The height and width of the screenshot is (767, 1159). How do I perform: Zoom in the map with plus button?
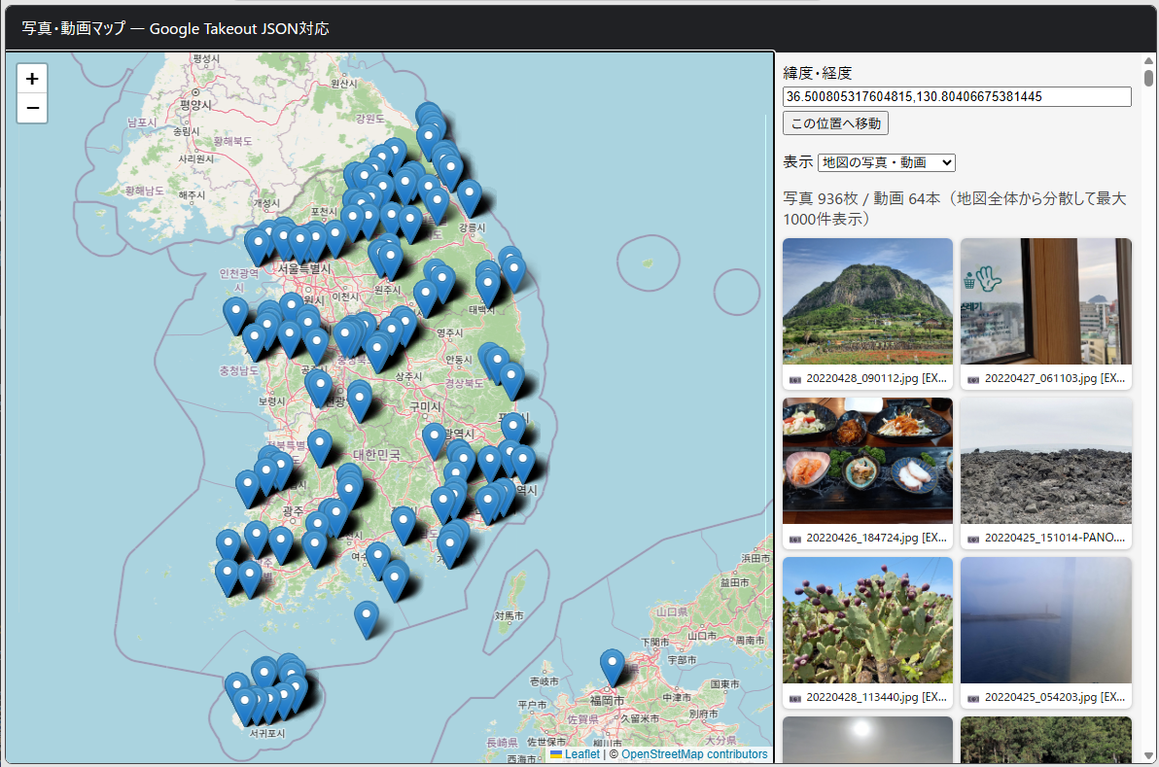32,79
